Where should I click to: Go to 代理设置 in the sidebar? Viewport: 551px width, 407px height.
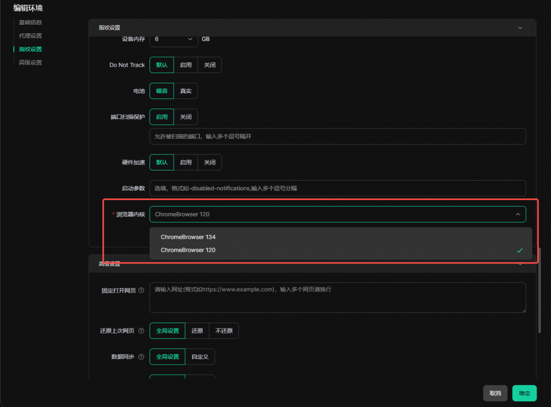(x=30, y=35)
